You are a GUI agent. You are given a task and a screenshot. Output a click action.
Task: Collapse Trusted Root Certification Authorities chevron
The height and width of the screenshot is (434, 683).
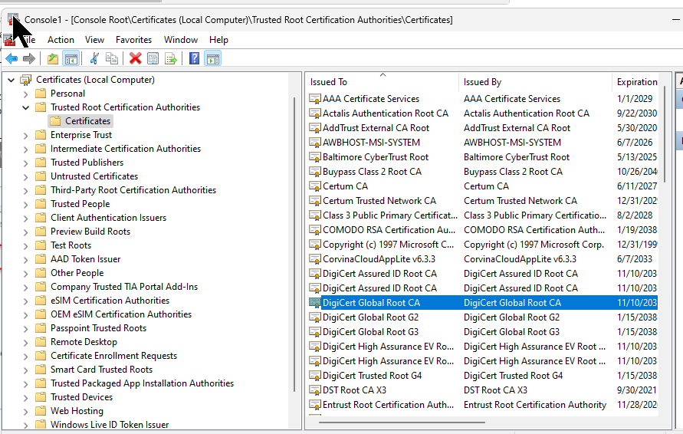click(x=26, y=107)
